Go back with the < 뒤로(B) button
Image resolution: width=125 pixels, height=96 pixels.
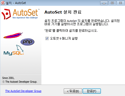[x=73, y=91]
